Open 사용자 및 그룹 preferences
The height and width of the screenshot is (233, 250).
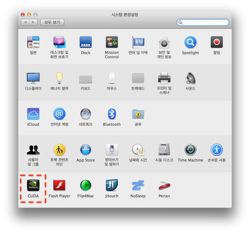[x=33, y=150]
